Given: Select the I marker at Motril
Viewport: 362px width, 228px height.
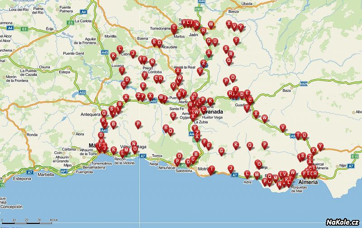Looking at the screenshot, I should pyautogui.click(x=211, y=170).
